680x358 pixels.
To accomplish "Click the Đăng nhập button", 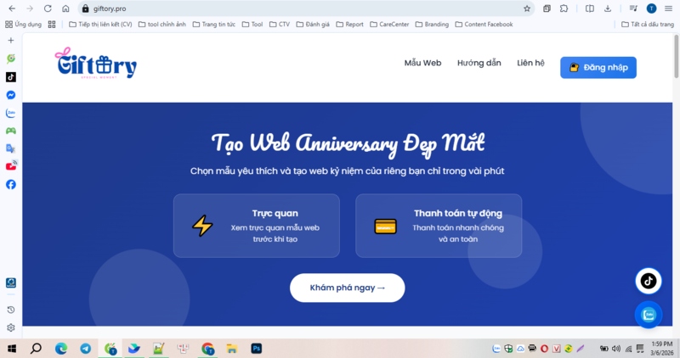I will pos(598,68).
